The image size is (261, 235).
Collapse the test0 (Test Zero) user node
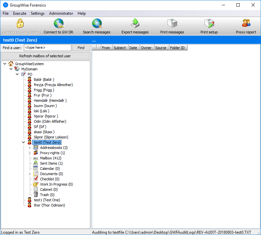[23, 142]
